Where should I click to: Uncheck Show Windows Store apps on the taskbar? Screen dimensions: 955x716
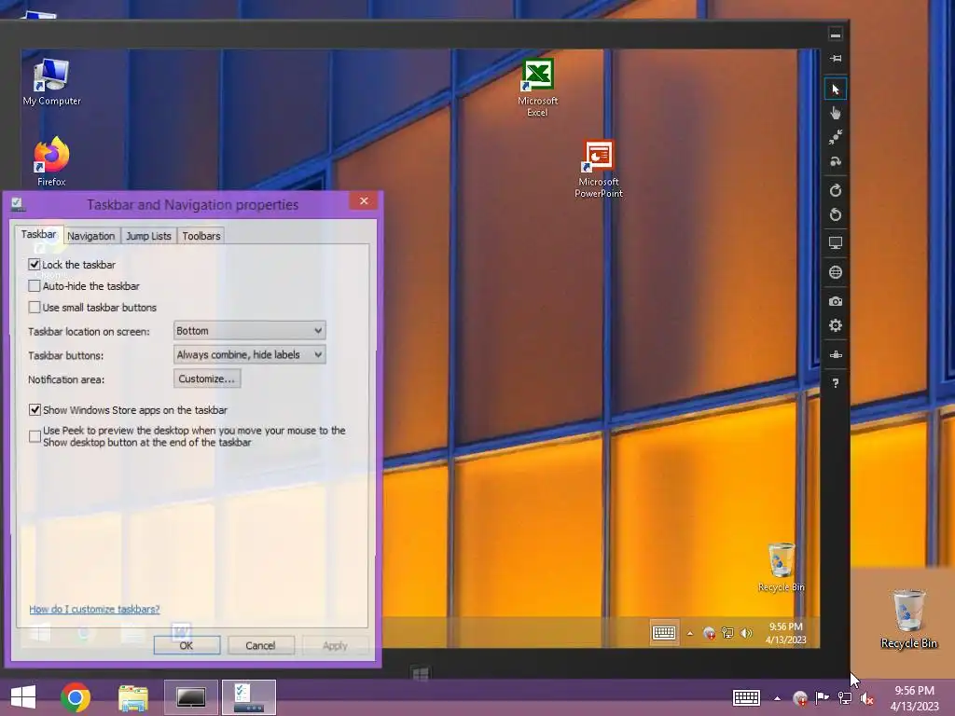pos(35,410)
